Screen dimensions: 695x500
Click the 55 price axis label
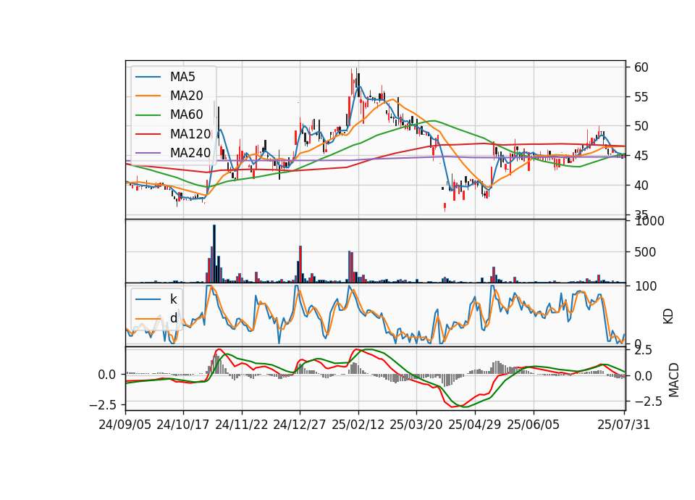pyautogui.click(x=641, y=96)
